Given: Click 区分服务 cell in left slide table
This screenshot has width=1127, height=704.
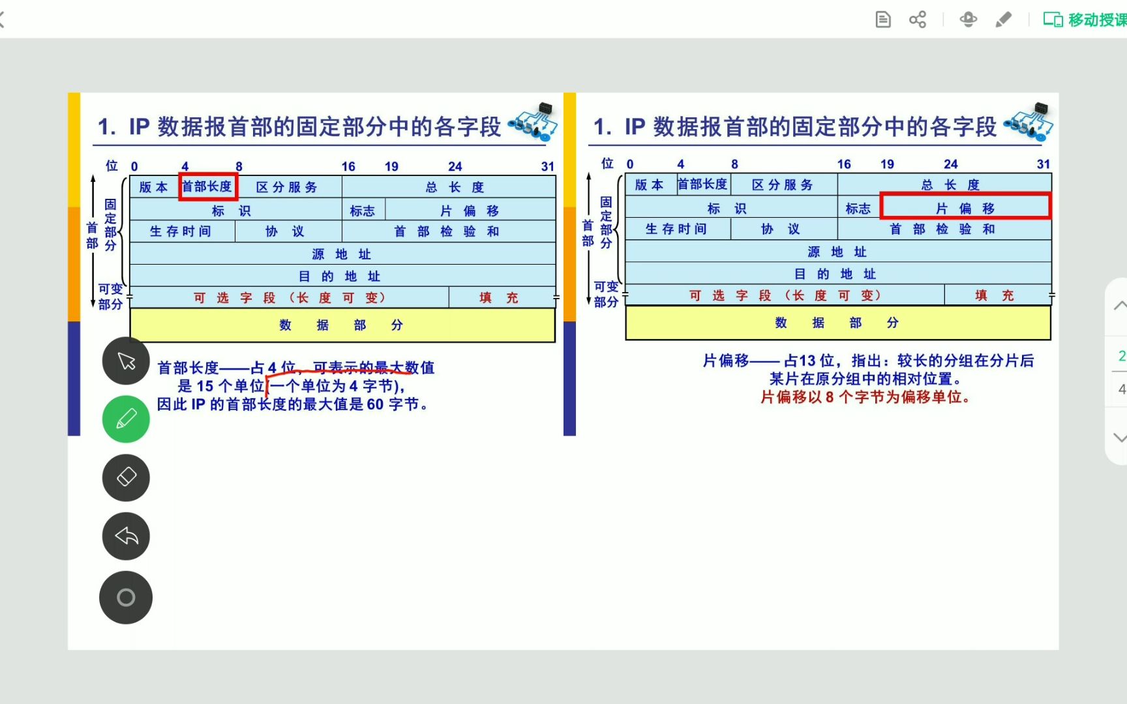Looking at the screenshot, I should coord(288,187).
